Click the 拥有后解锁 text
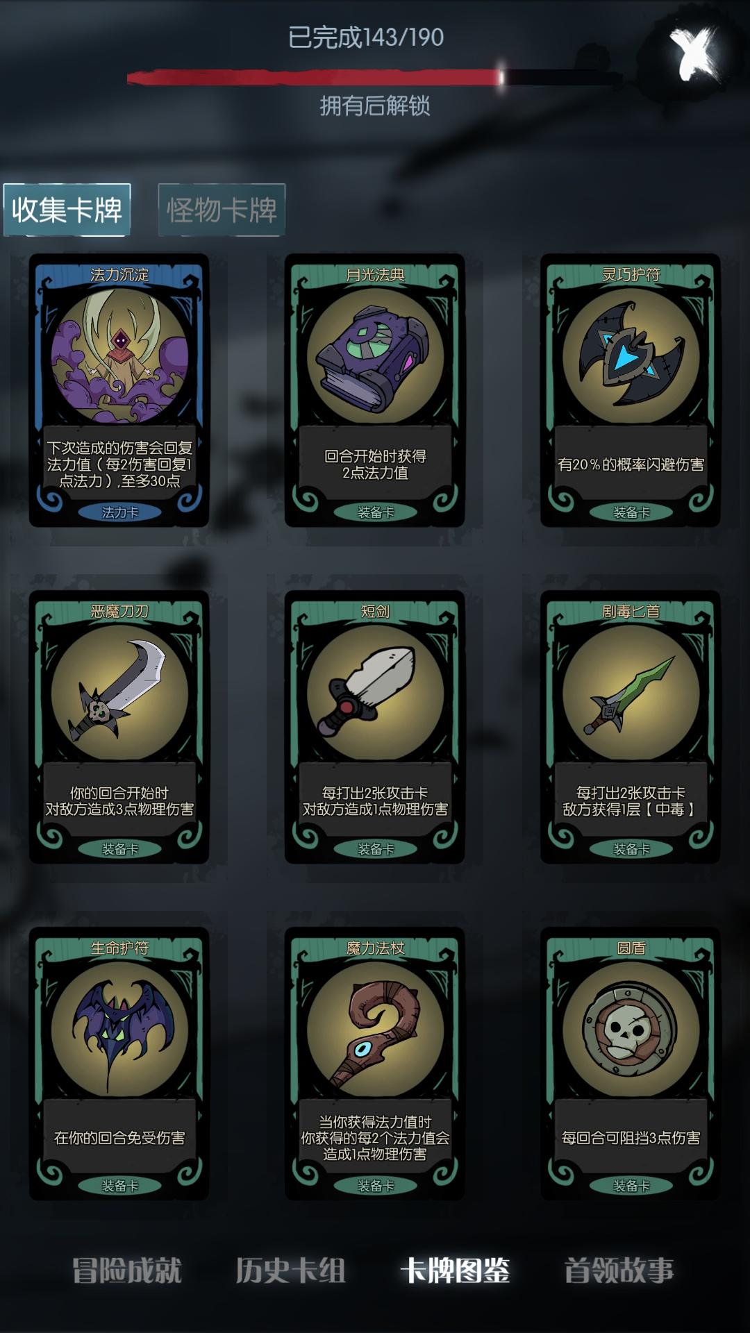The image size is (750, 1333). pyautogui.click(x=375, y=106)
